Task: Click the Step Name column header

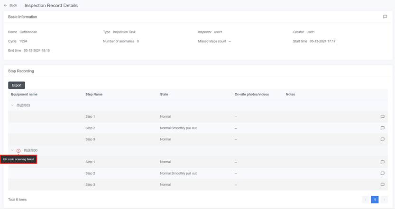Action: tap(94, 94)
